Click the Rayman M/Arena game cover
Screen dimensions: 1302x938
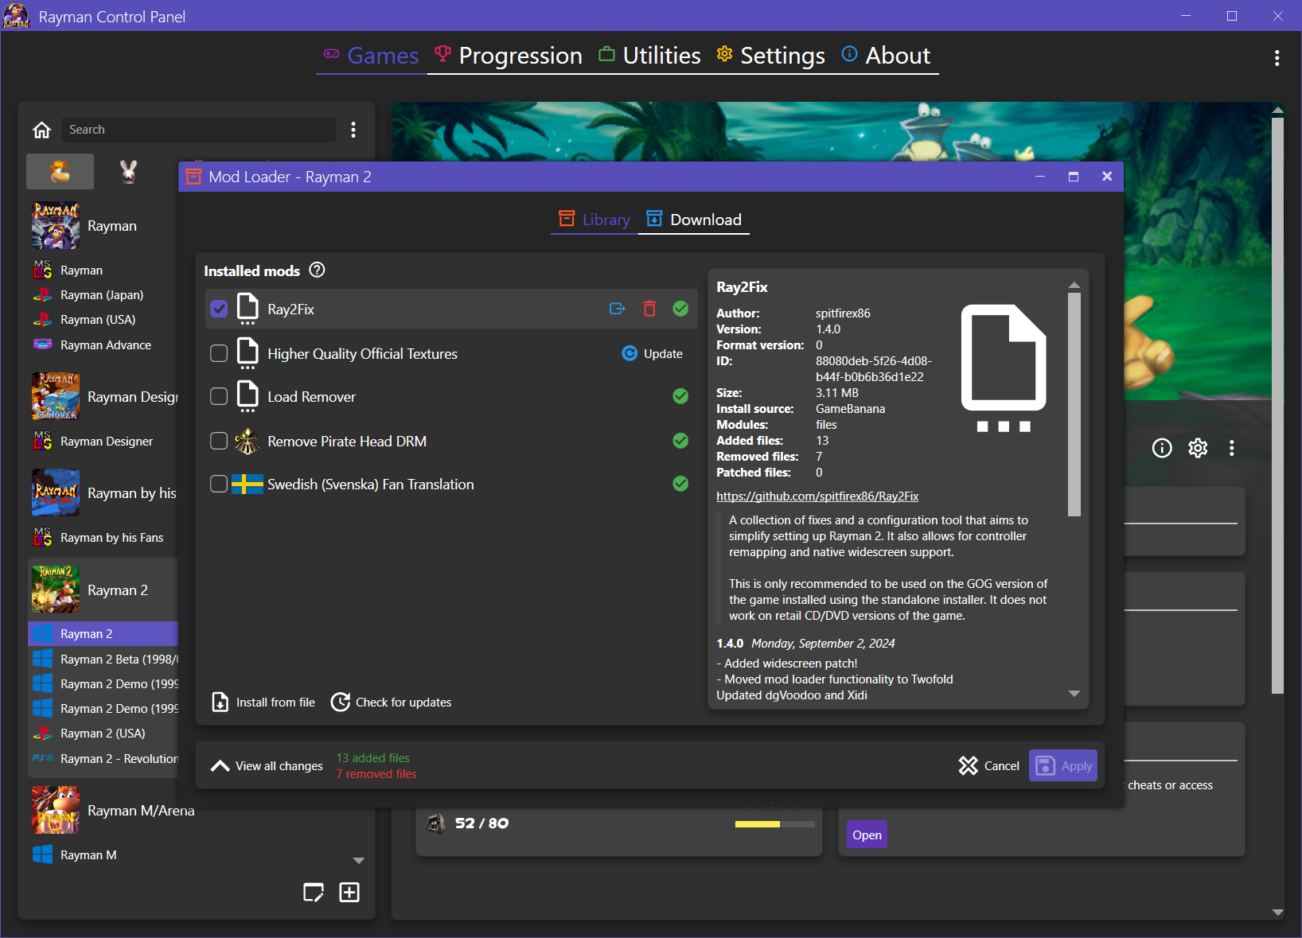pyautogui.click(x=56, y=810)
